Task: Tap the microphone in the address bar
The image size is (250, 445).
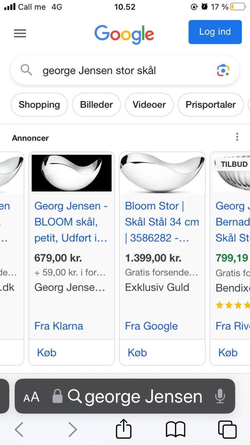Action: tap(220, 396)
